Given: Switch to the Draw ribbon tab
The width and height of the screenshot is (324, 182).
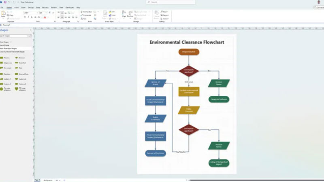Looking at the screenshot, I should (x=23, y=8).
